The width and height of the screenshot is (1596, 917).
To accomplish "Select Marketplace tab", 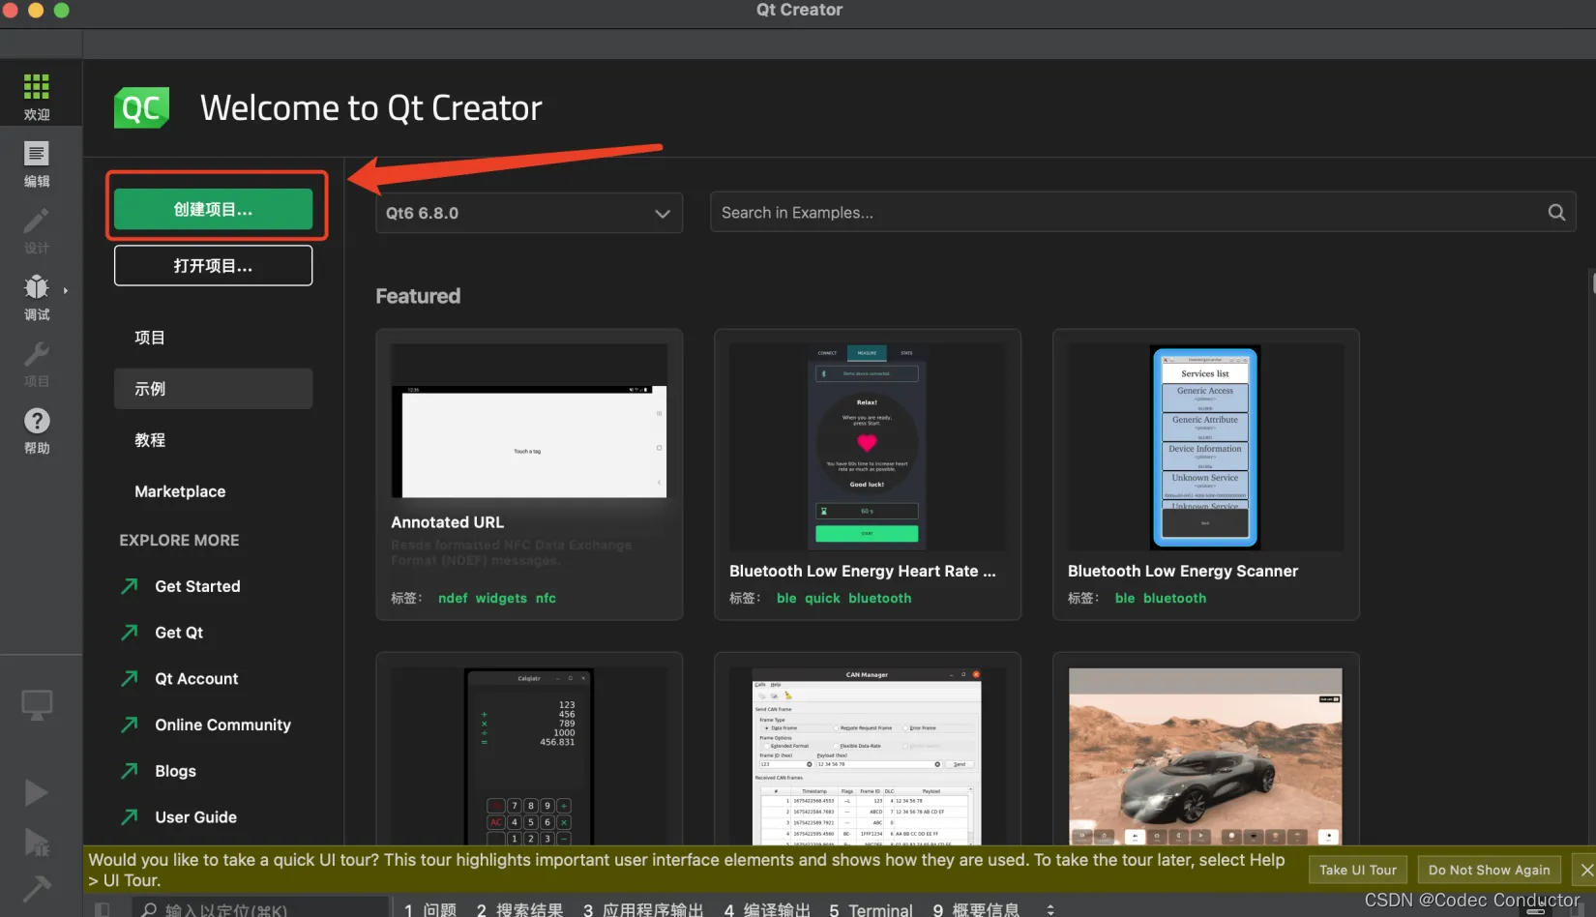I will [213, 491].
